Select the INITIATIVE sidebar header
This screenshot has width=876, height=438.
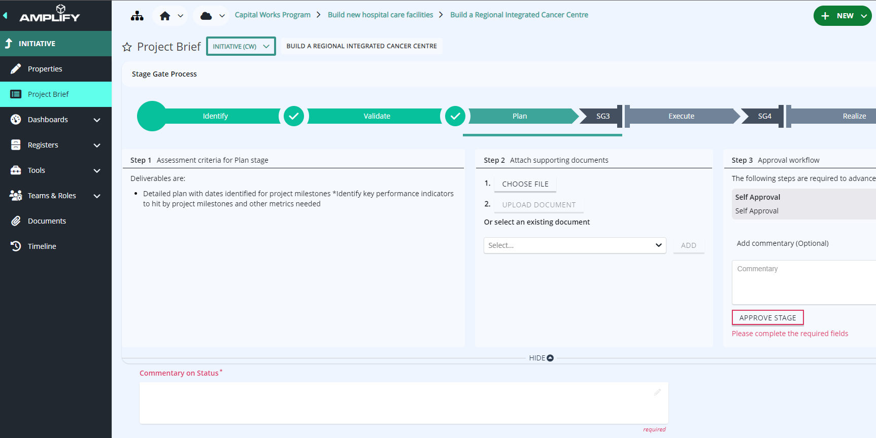[x=56, y=44]
